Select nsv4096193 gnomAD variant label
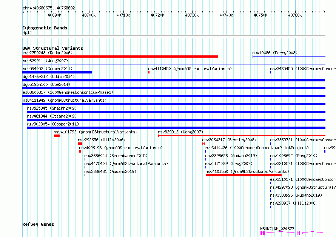The height and width of the screenshot is (237, 336). tap(121, 148)
